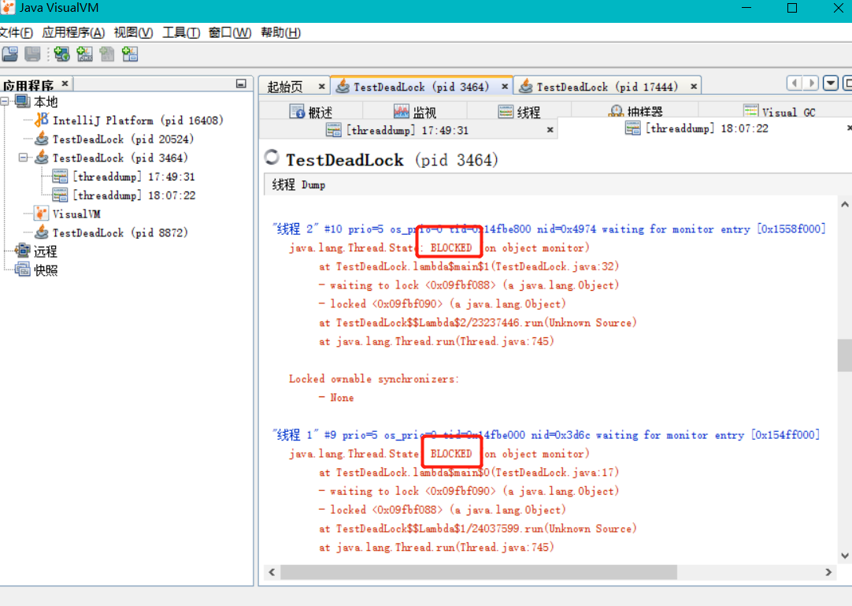Close TestDeadLock pid 3464 tab
Viewport: 852px width, 606px height.
(505, 87)
